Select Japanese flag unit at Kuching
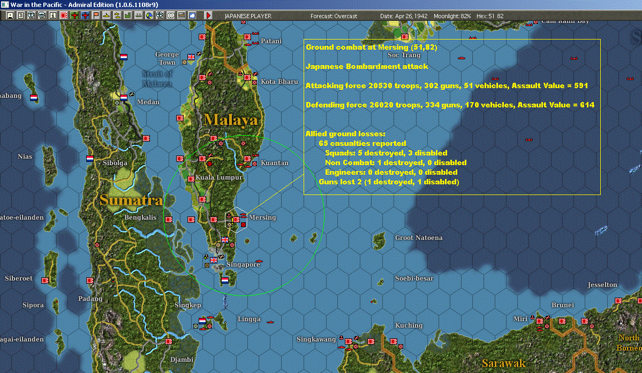642x373 pixels. click(x=394, y=341)
